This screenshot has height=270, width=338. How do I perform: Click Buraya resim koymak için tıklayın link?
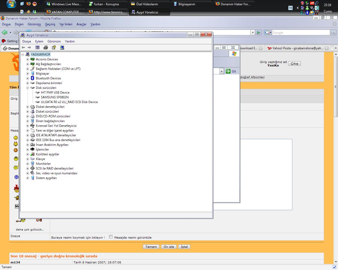tap(78, 238)
